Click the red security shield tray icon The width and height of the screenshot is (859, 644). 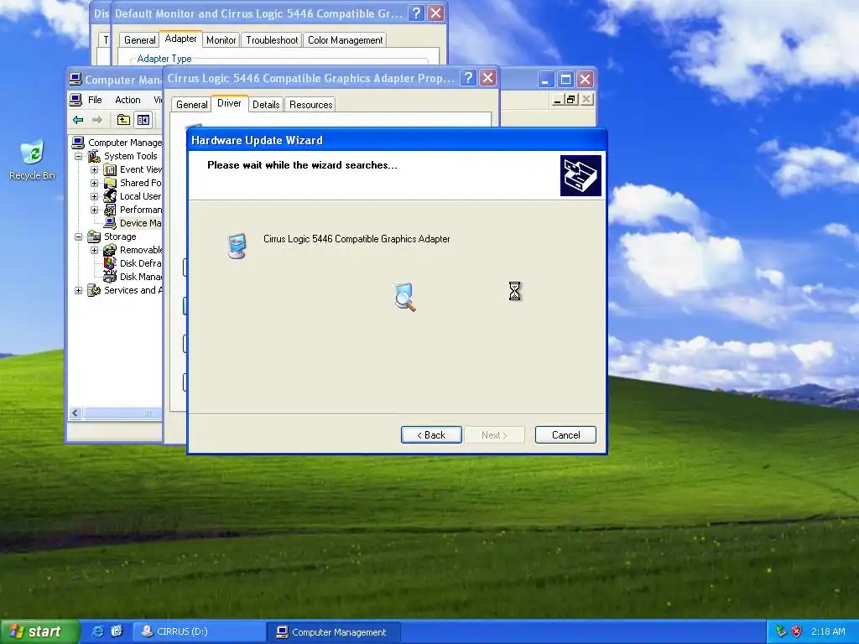coord(797,631)
